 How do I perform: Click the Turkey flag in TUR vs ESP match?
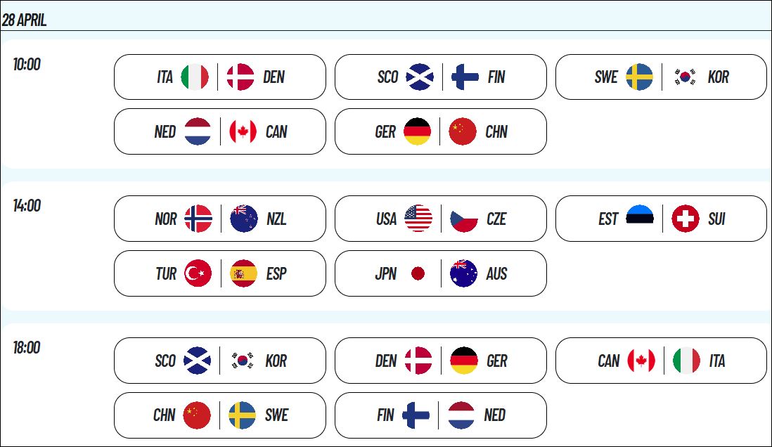(x=198, y=273)
